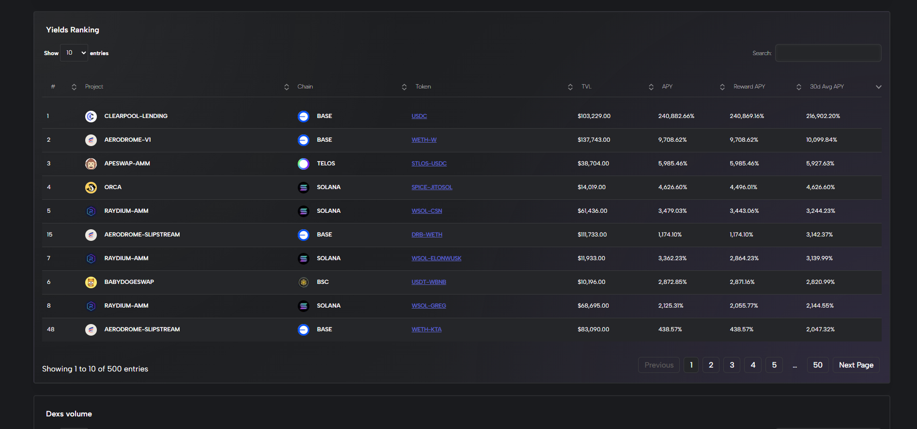Sort table by Reward APY column
The width and height of the screenshot is (917, 429).
pos(749,87)
